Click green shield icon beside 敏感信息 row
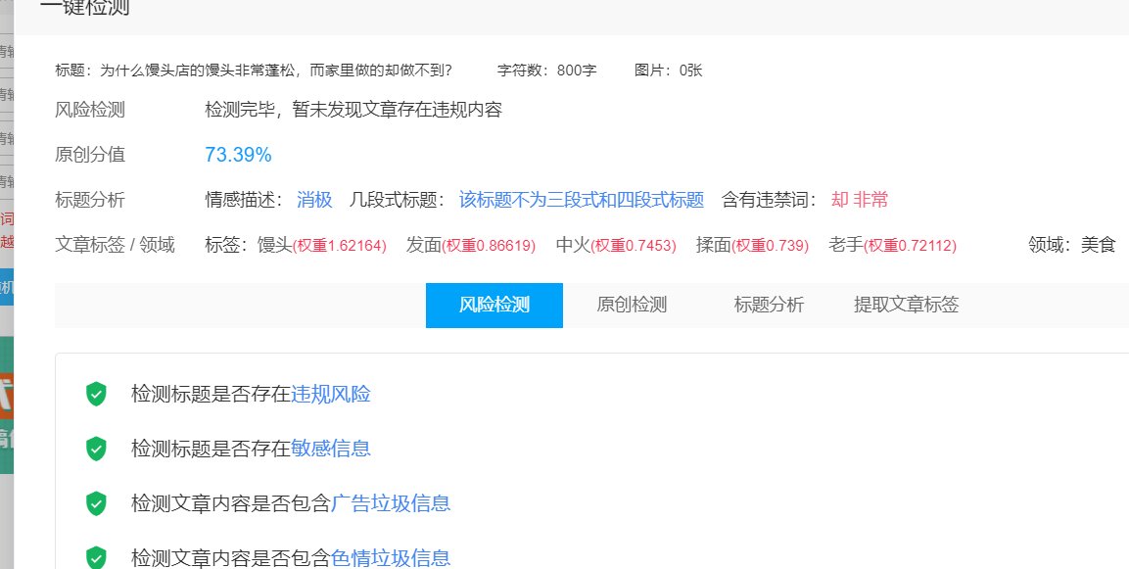 tap(96, 449)
